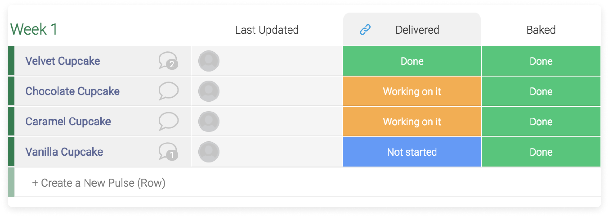The image size is (609, 217).
Task: Click Chocolate Cupcake person avatar icon
Action: click(209, 91)
